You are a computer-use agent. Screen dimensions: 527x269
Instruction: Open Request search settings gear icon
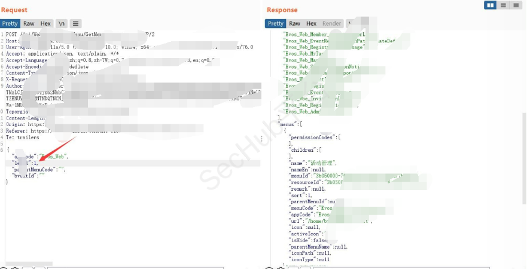point(14,267)
